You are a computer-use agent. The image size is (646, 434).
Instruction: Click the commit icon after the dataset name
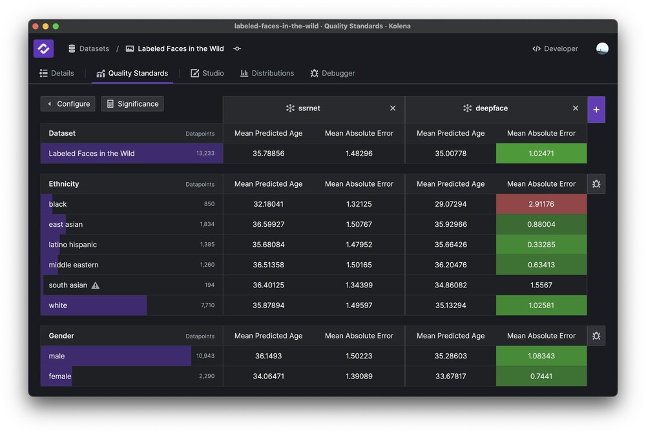tap(237, 48)
